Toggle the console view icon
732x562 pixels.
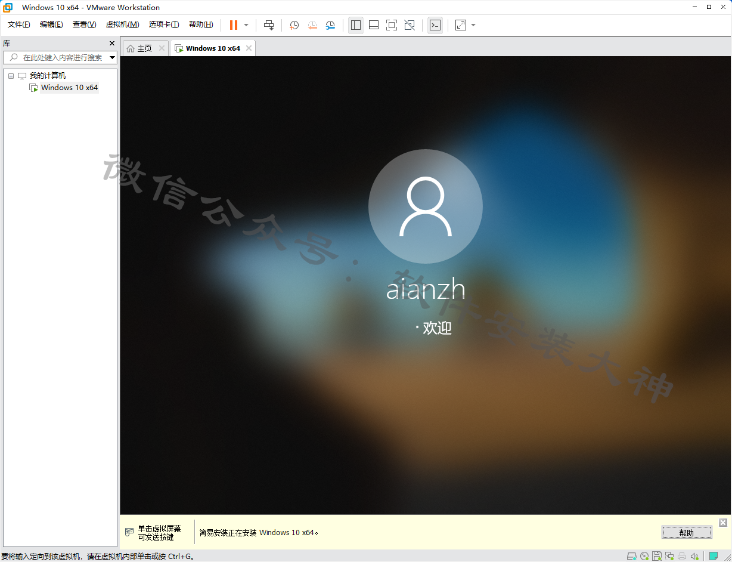coord(435,25)
